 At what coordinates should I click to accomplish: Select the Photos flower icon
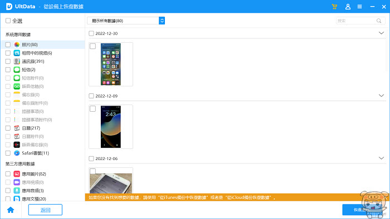point(17,44)
